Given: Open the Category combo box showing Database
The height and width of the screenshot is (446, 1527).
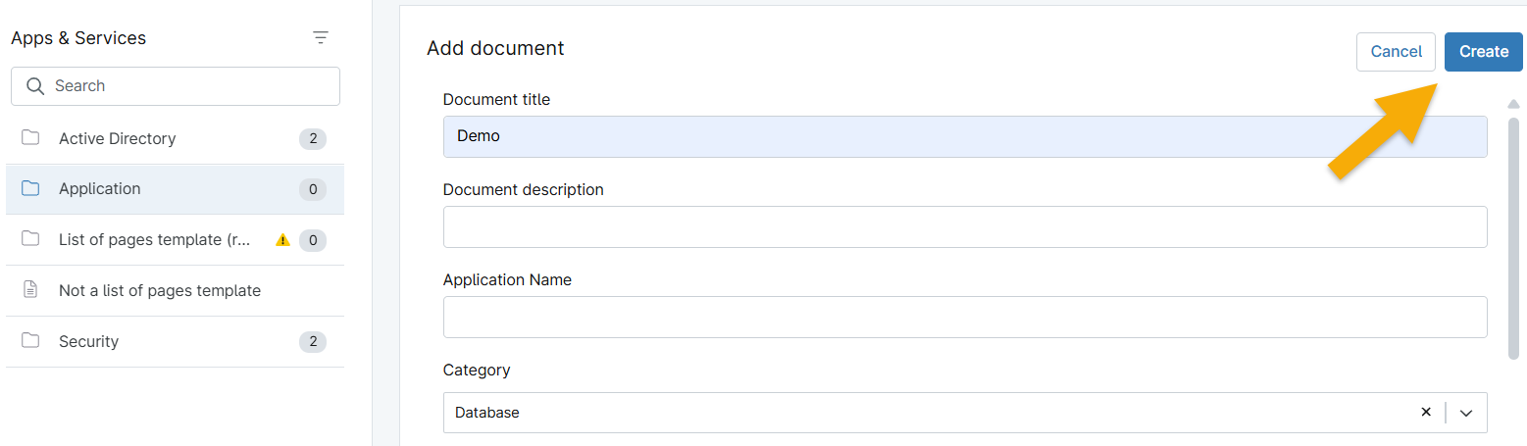Looking at the screenshot, I should pos(922,413).
